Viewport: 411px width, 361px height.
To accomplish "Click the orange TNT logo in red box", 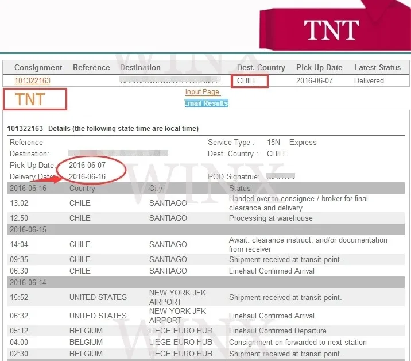I will 30,99.
